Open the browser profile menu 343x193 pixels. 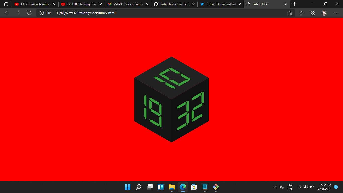tap(324, 13)
